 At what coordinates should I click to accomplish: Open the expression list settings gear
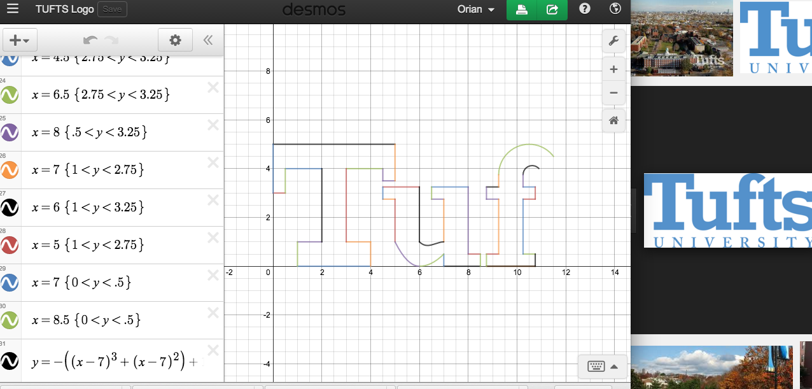175,39
